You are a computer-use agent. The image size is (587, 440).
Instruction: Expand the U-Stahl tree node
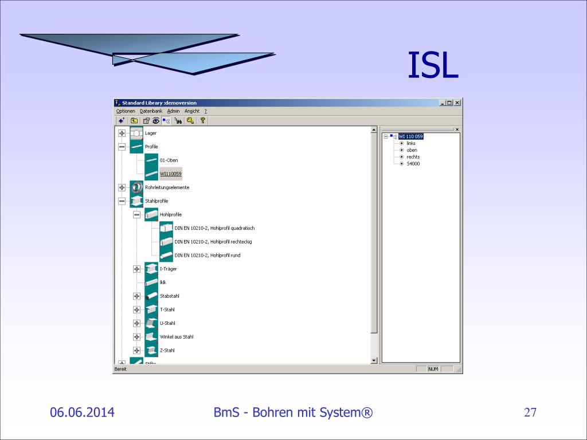click(136, 323)
